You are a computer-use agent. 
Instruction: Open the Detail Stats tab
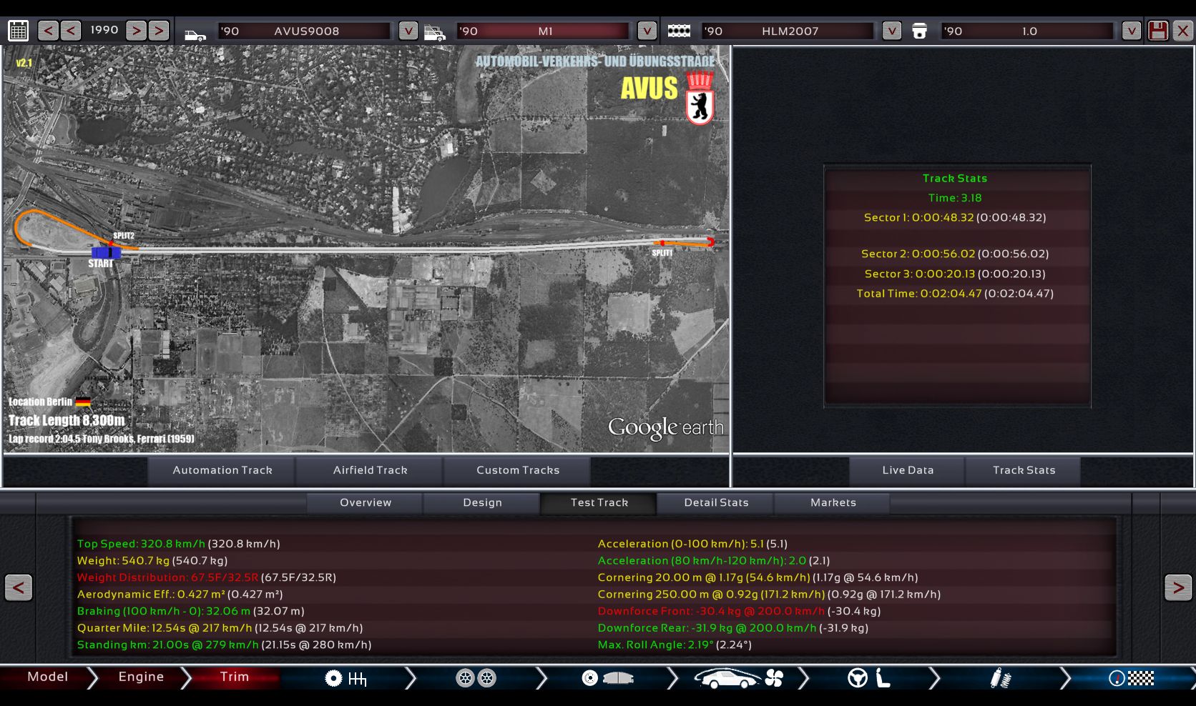pyautogui.click(x=716, y=503)
